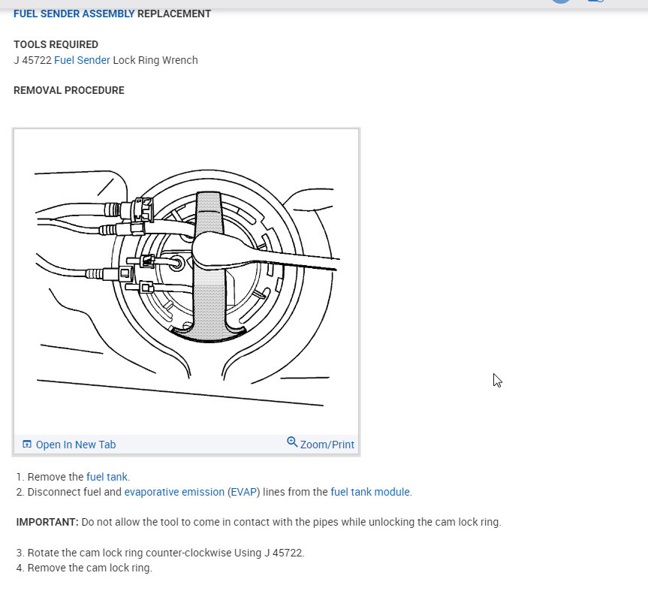The image size is (648, 603).
Task: Click the IMPORTANT note about the cam lock ring
Action: tap(259, 522)
